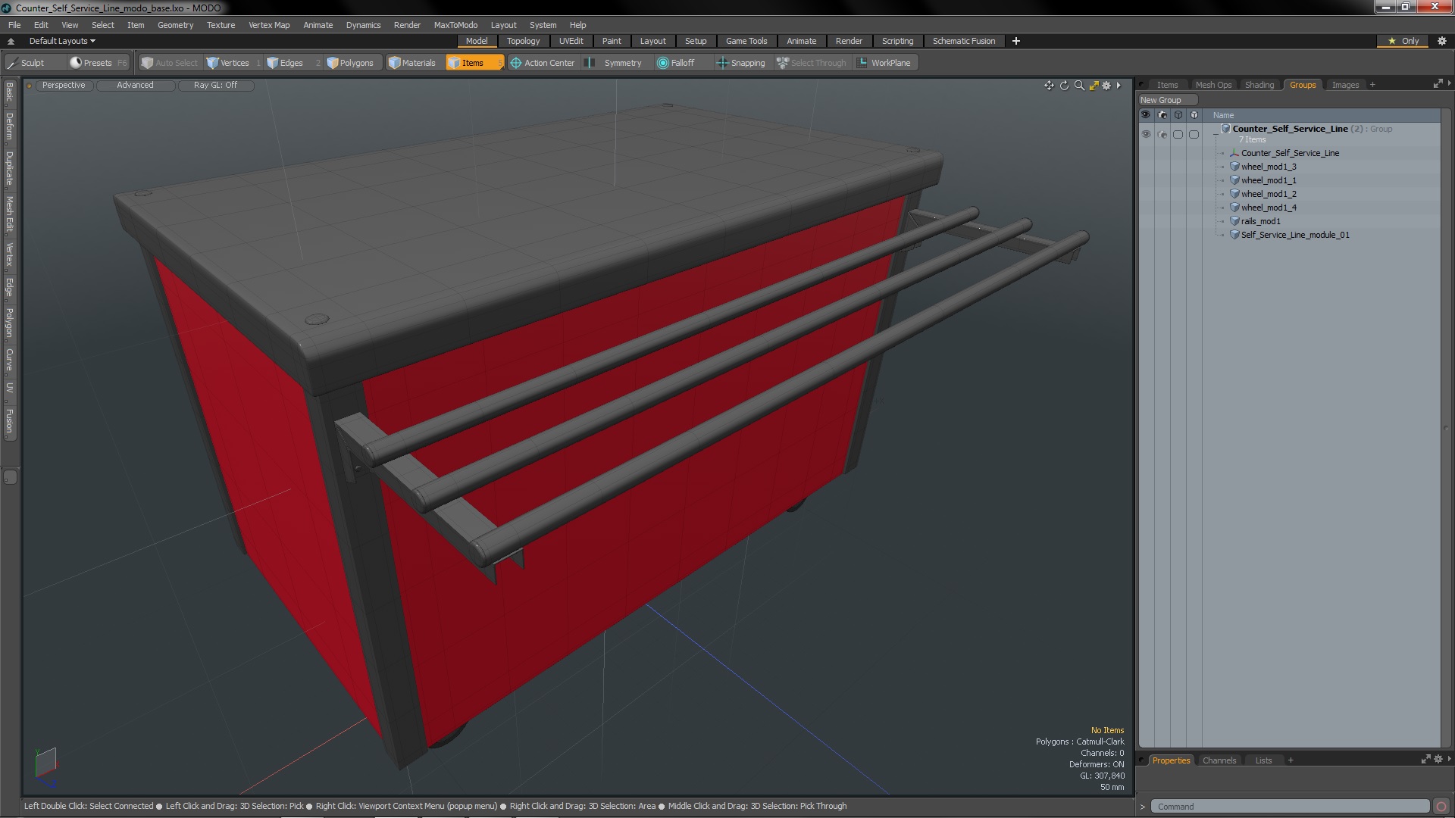Select the Counter_Self_Service_Line locator item
Image resolution: width=1455 pixels, height=818 pixels.
coord(1290,153)
